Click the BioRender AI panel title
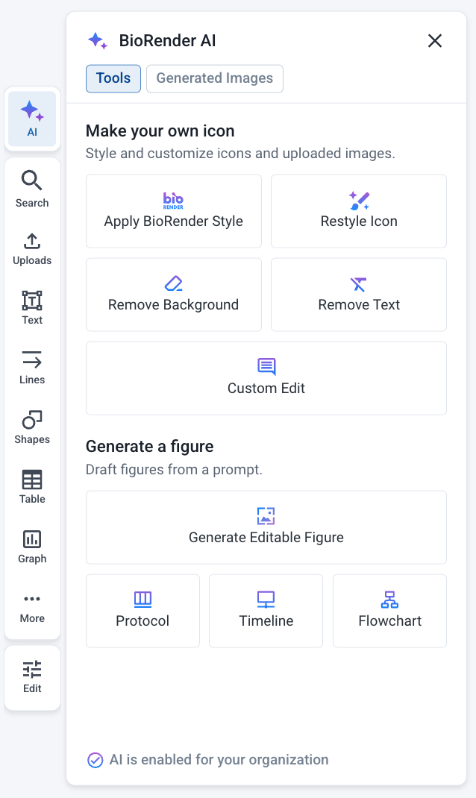Viewport: 476px width, 798px height. point(167,41)
